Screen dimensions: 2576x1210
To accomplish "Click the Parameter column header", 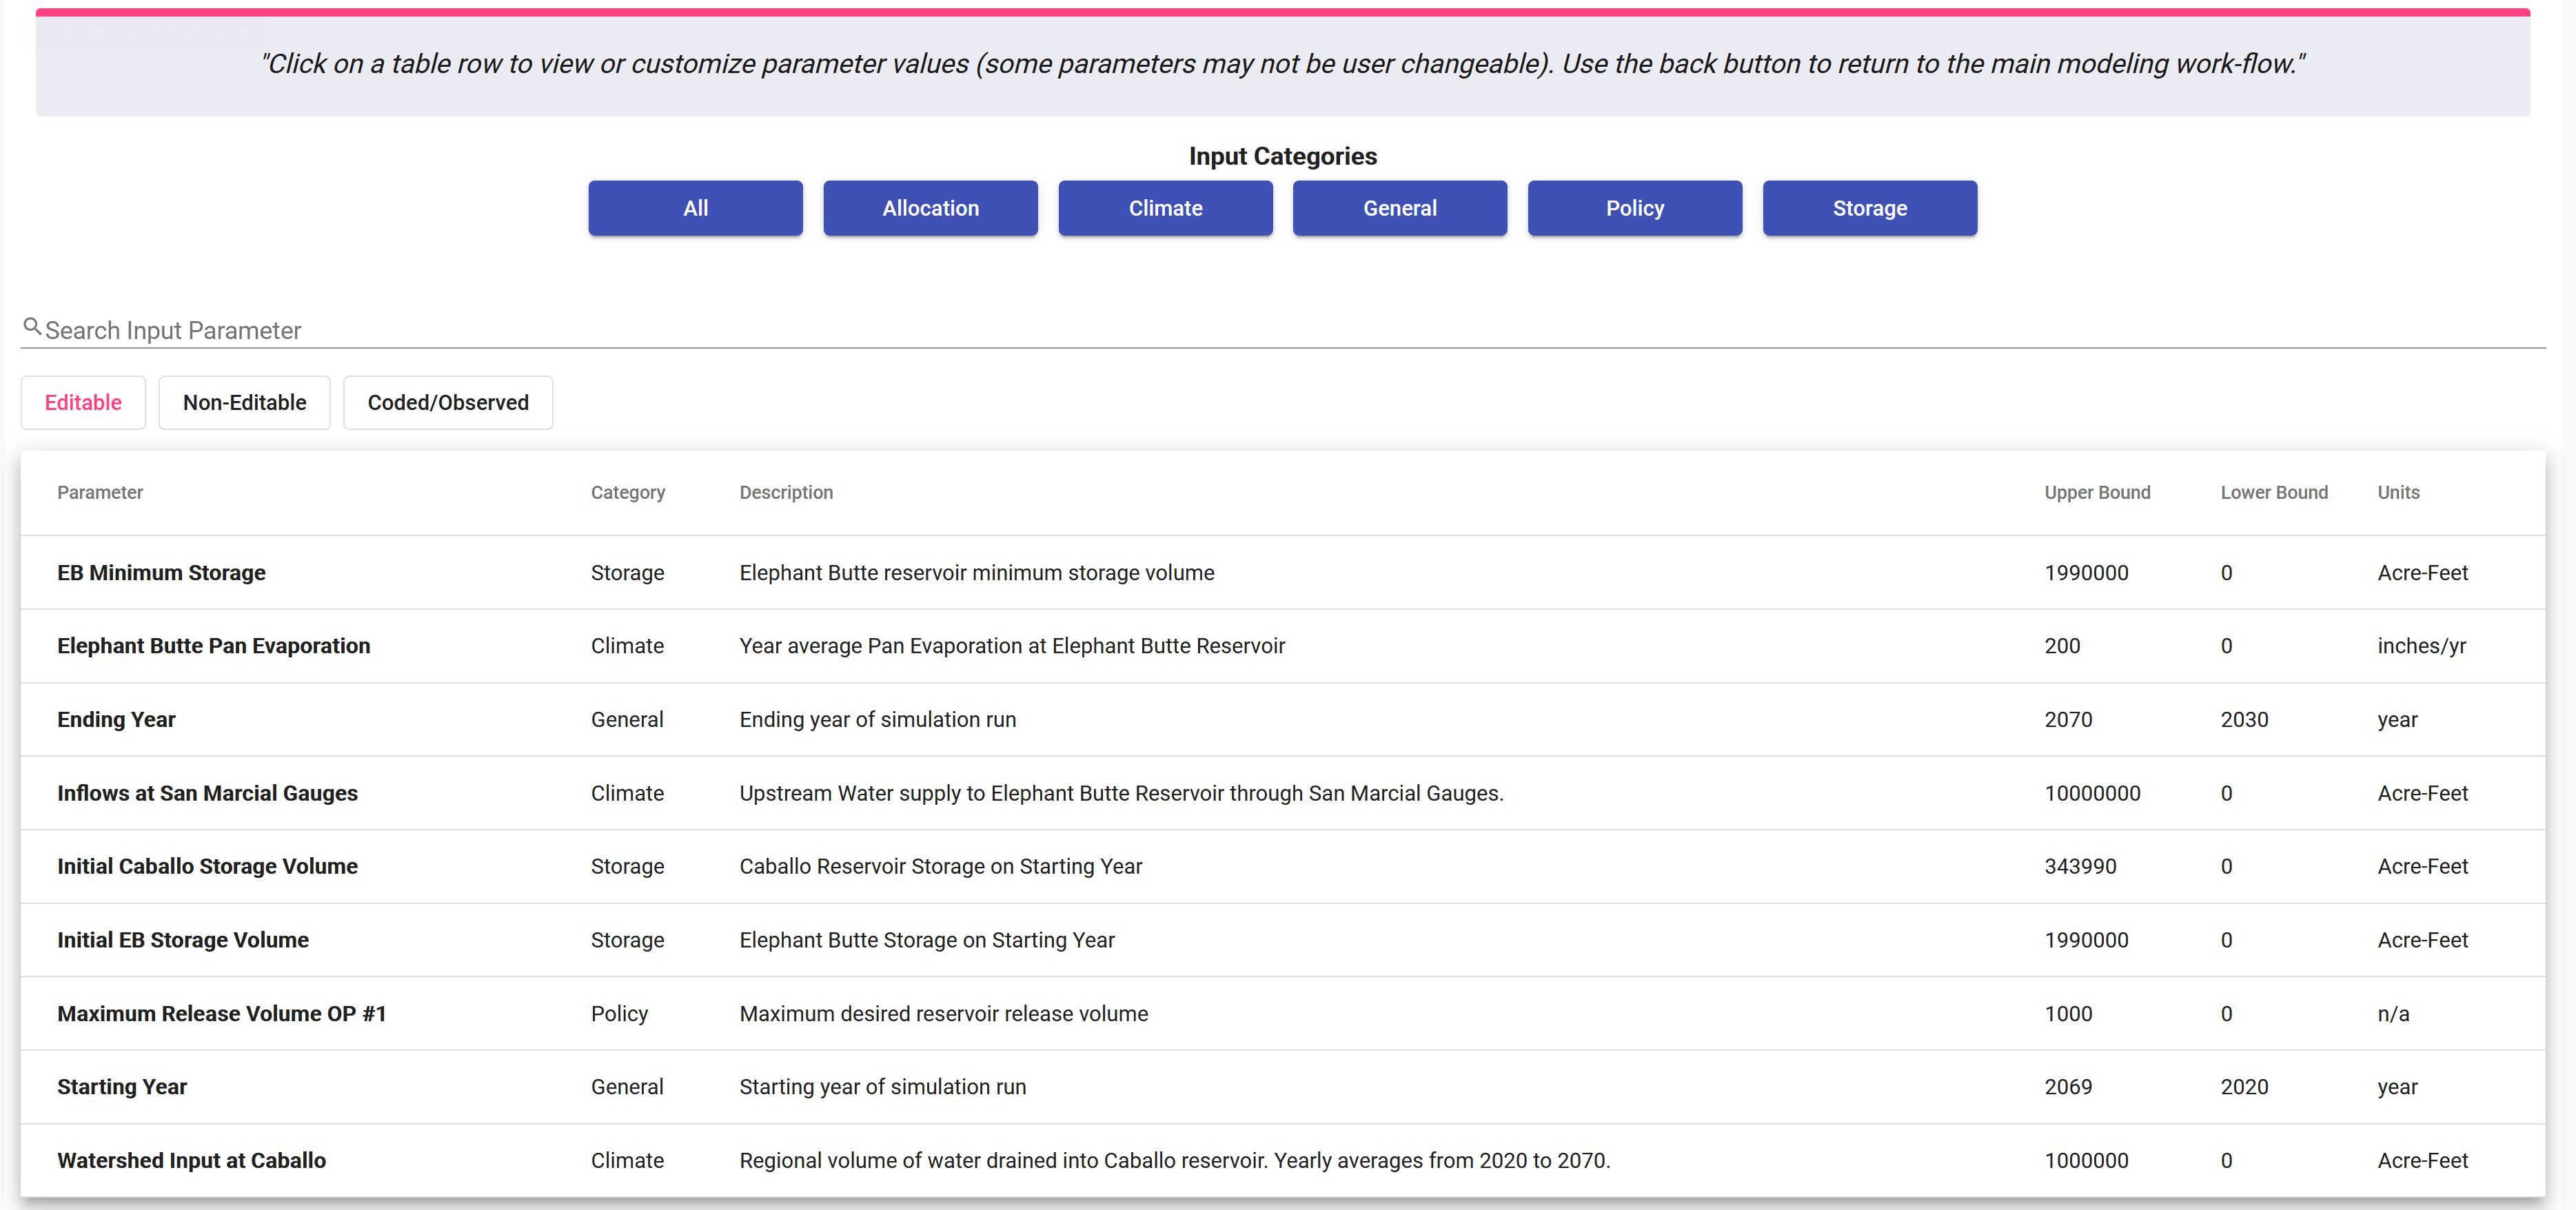I will (100, 492).
